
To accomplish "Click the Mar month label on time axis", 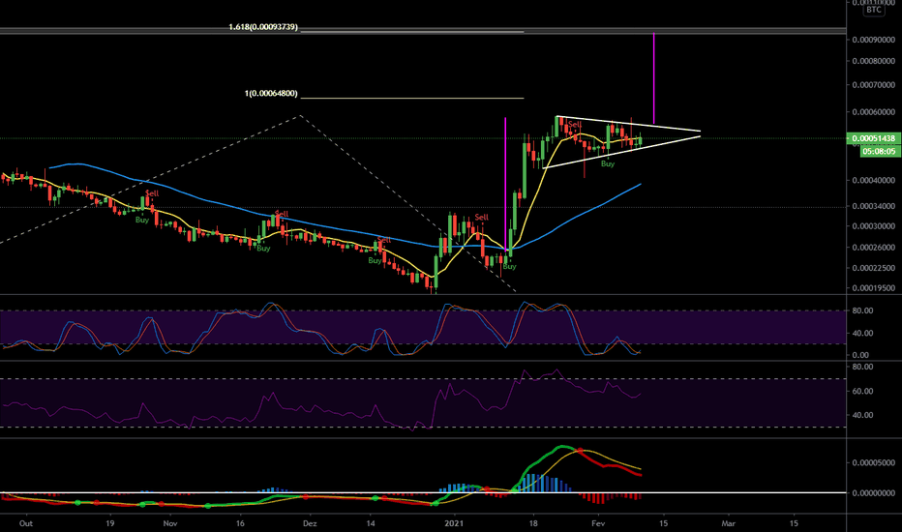I will point(728,523).
